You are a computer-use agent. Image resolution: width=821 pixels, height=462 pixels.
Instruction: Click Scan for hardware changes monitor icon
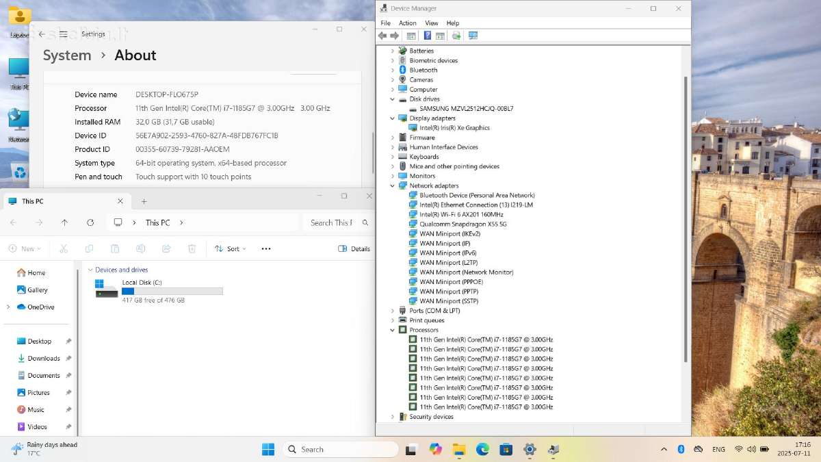coord(473,36)
